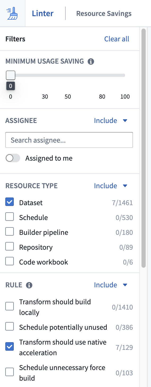Check the Repository checkbox
This screenshot has width=151, height=387.
click(x=10, y=247)
